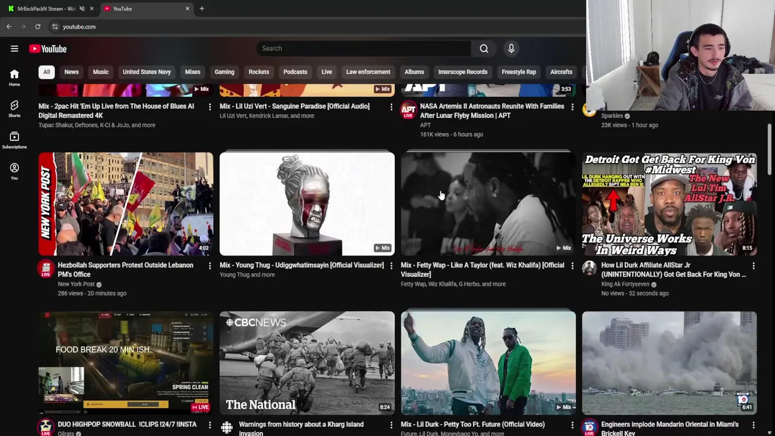Select the Albums filter chip
The height and width of the screenshot is (436, 775).
[x=414, y=72]
